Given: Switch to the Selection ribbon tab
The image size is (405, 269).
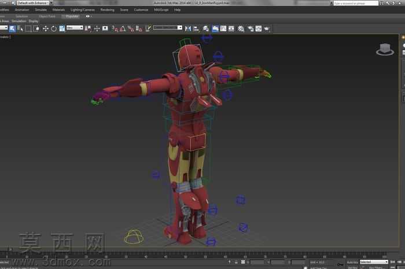Looking at the screenshot, I should tap(22, 16).
